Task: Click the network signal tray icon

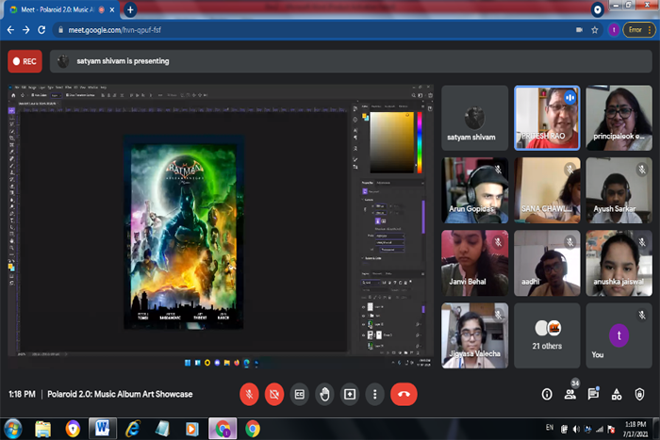Action: click(x=600, y=429)
